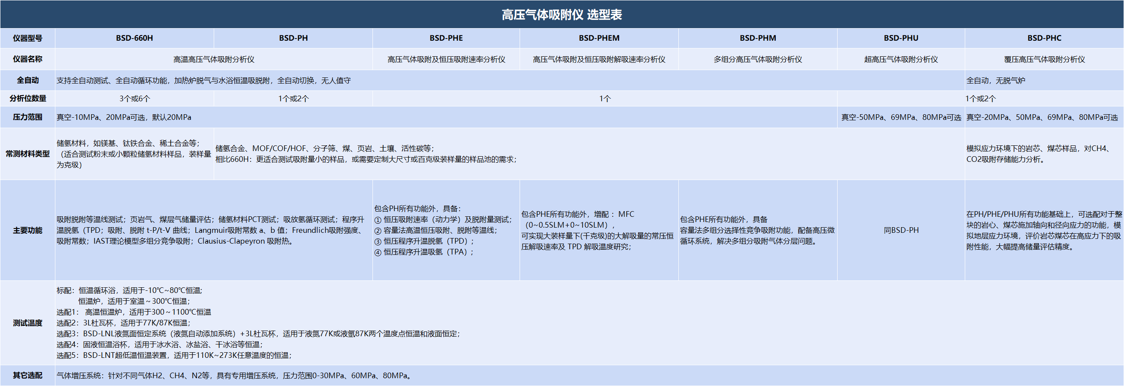Click the 压力范围 row header

[x=28, y=117]
